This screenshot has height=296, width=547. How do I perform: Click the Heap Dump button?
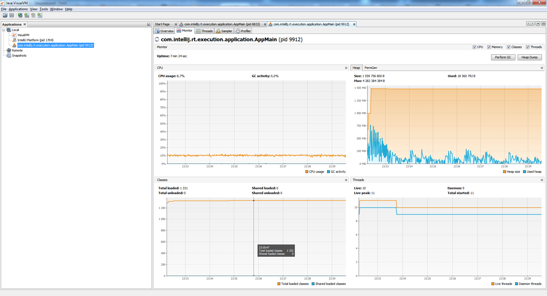(529, 57)
